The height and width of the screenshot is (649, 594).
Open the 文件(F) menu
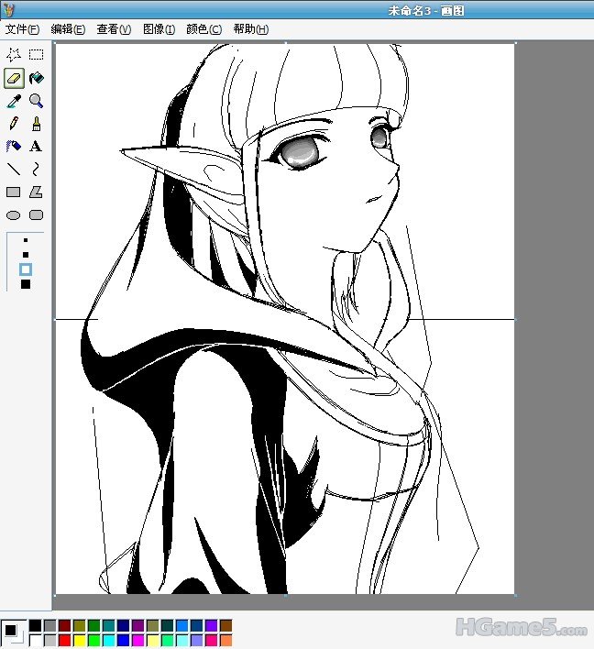pyautogui.click(x=22, y=29)
